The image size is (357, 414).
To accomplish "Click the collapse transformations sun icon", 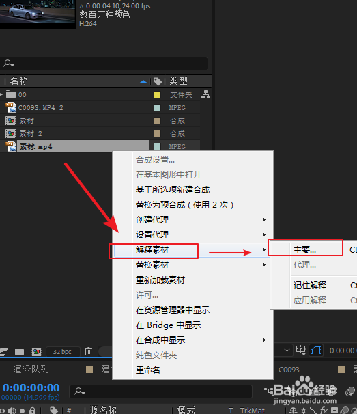I will [x=304, y=411].
